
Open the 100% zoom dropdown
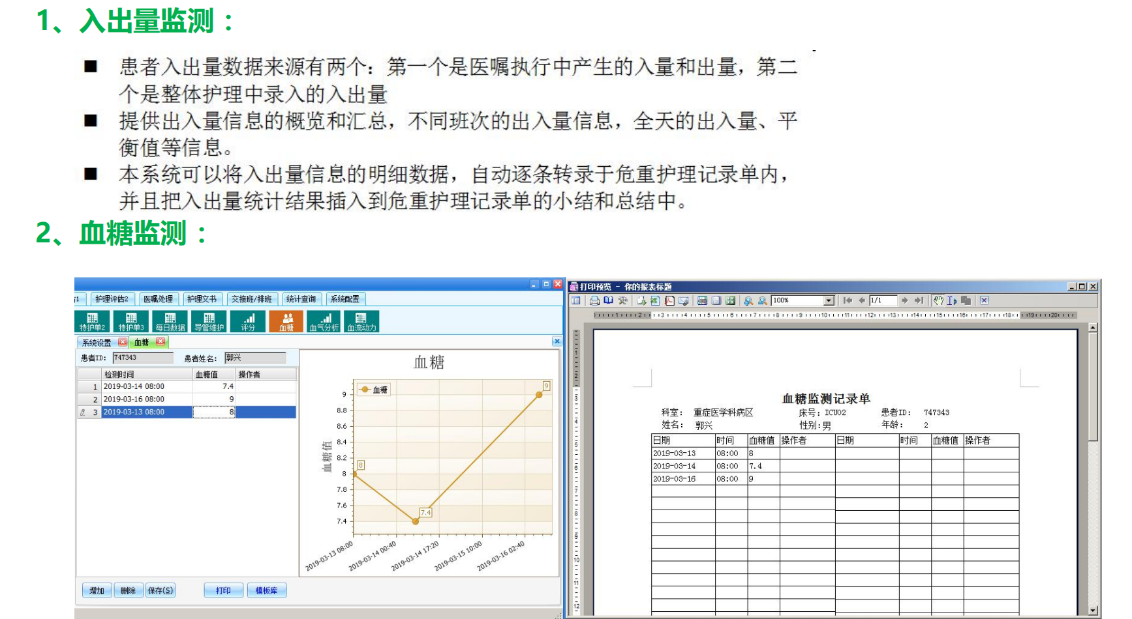click(829, 300)
